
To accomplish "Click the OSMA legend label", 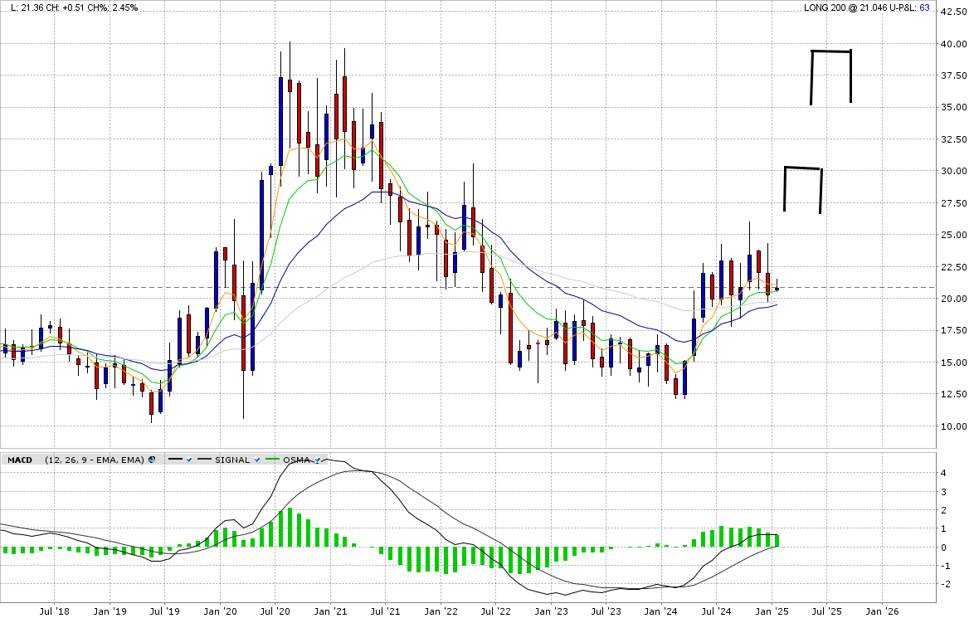I will tap(296, 460).
